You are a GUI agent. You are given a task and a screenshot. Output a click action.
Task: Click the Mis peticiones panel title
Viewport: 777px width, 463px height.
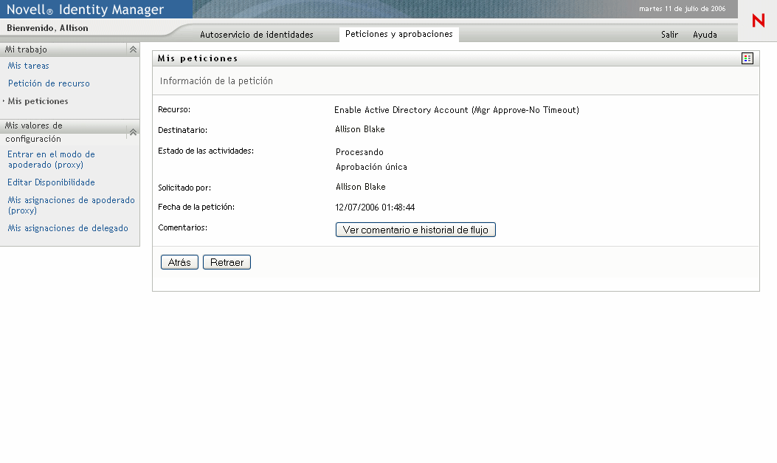[198, 58]
